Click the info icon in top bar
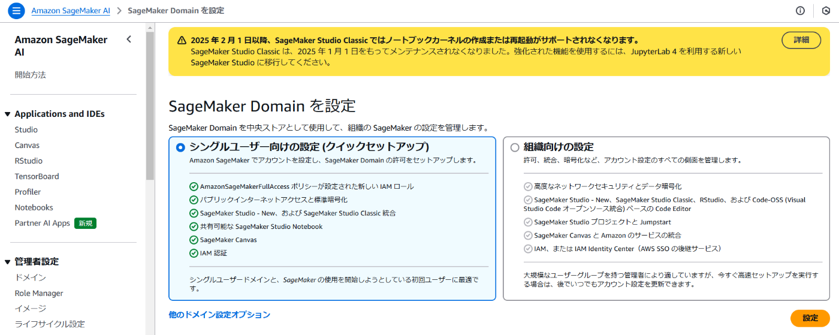Image resolution: width=839 pixels, height=335 pixels. [x=800, y=11]
